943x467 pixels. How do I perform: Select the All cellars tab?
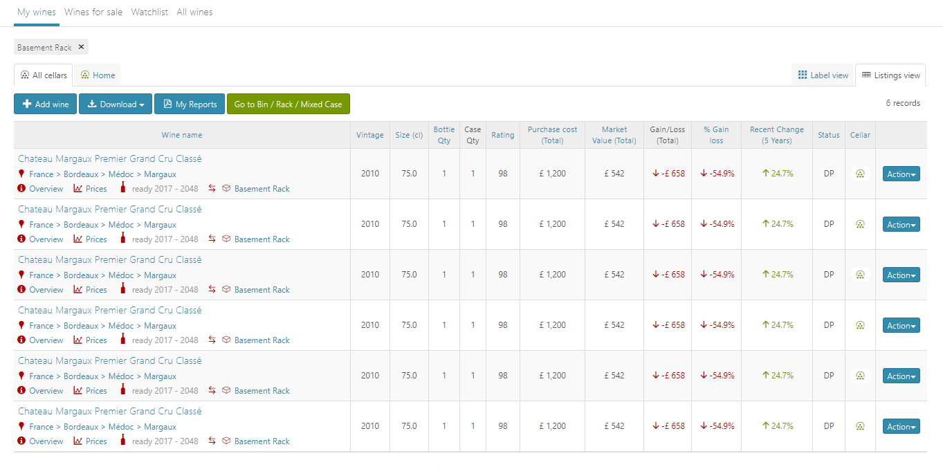[43, 75]
